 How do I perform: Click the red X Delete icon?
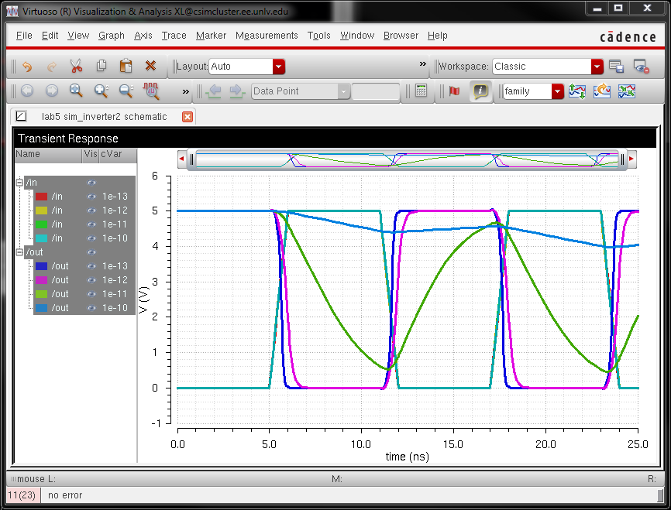pos(150,67)
